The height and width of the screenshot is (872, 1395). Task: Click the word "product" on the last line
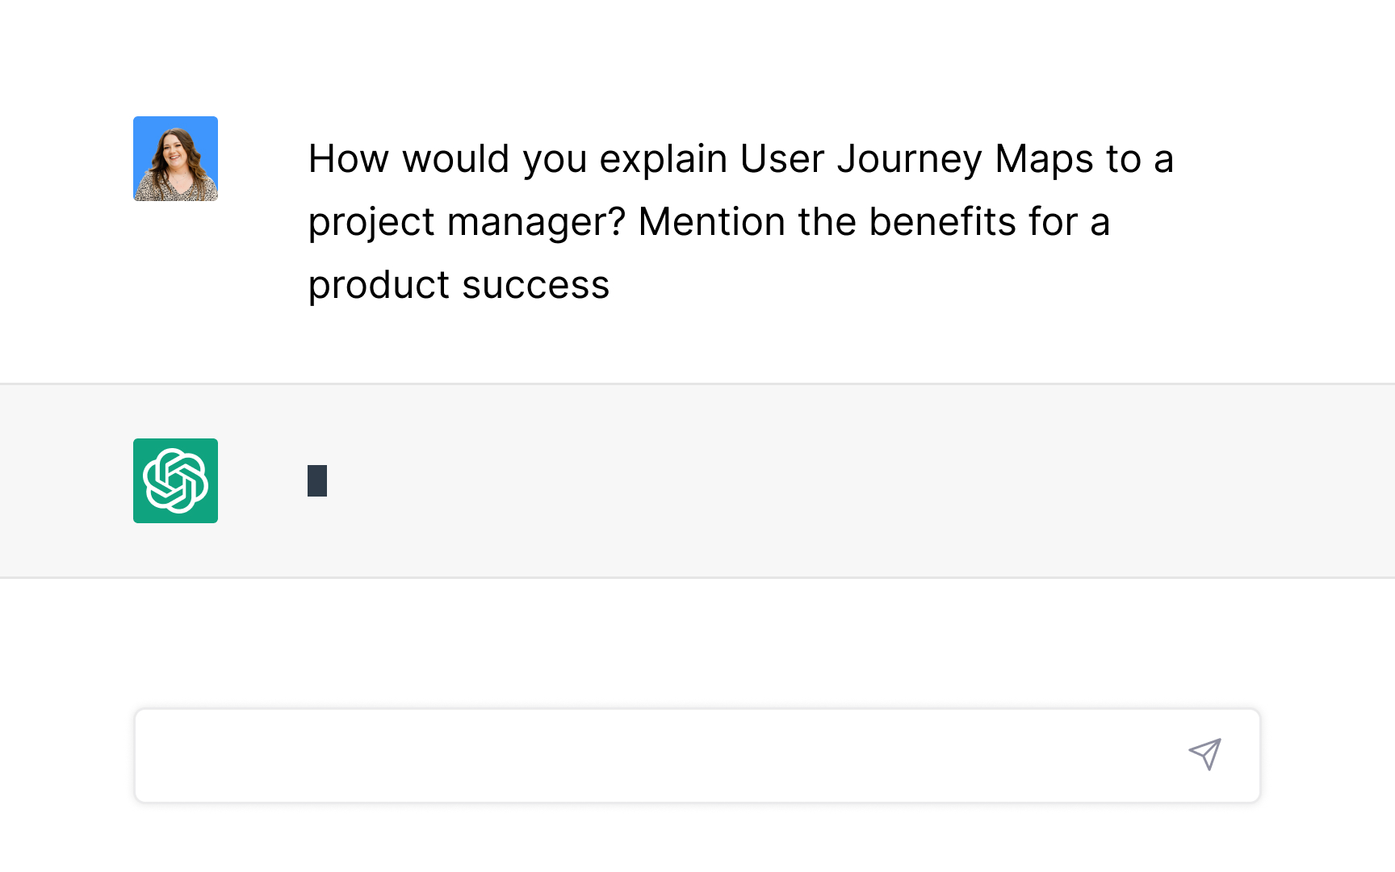click(x=379, y=285)
